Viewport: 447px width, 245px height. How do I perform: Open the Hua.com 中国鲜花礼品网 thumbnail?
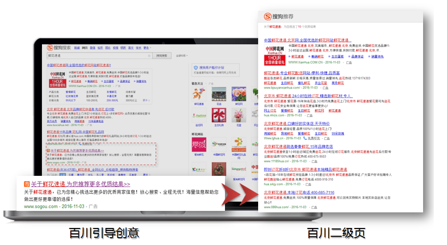click(239, 145)
